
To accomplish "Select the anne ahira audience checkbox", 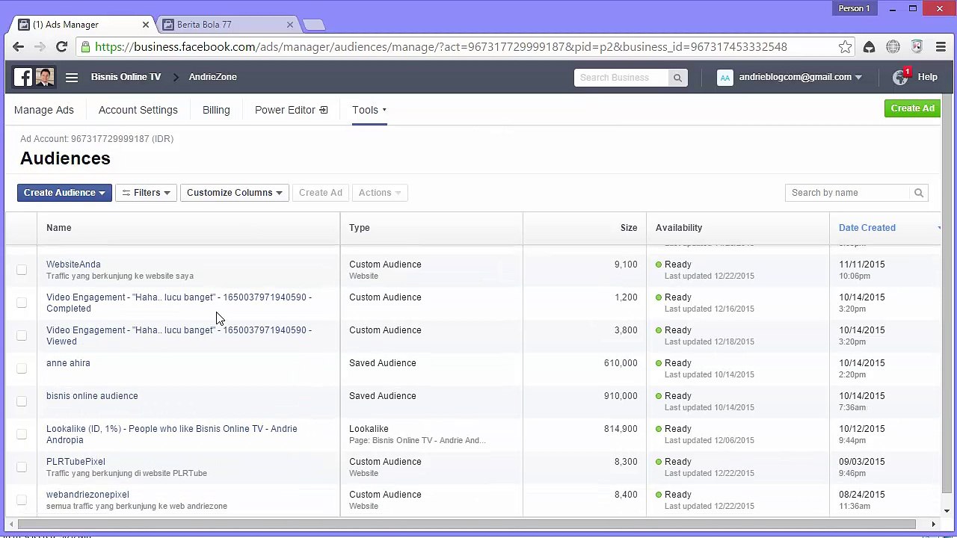I will (x=22, y=368).
